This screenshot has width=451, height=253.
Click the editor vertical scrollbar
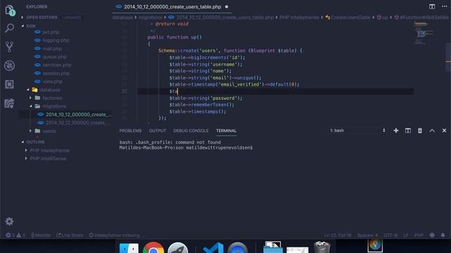click(448, 58)
